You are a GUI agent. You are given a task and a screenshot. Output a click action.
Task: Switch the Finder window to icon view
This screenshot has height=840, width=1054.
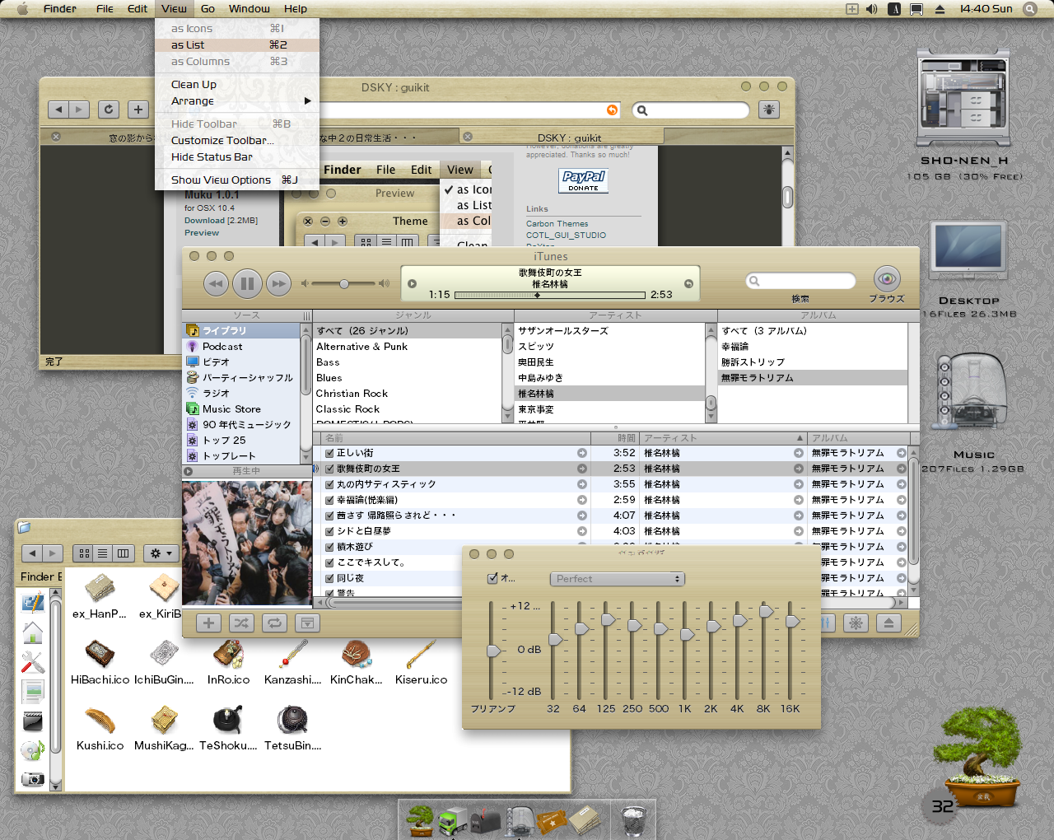[83, 553]
